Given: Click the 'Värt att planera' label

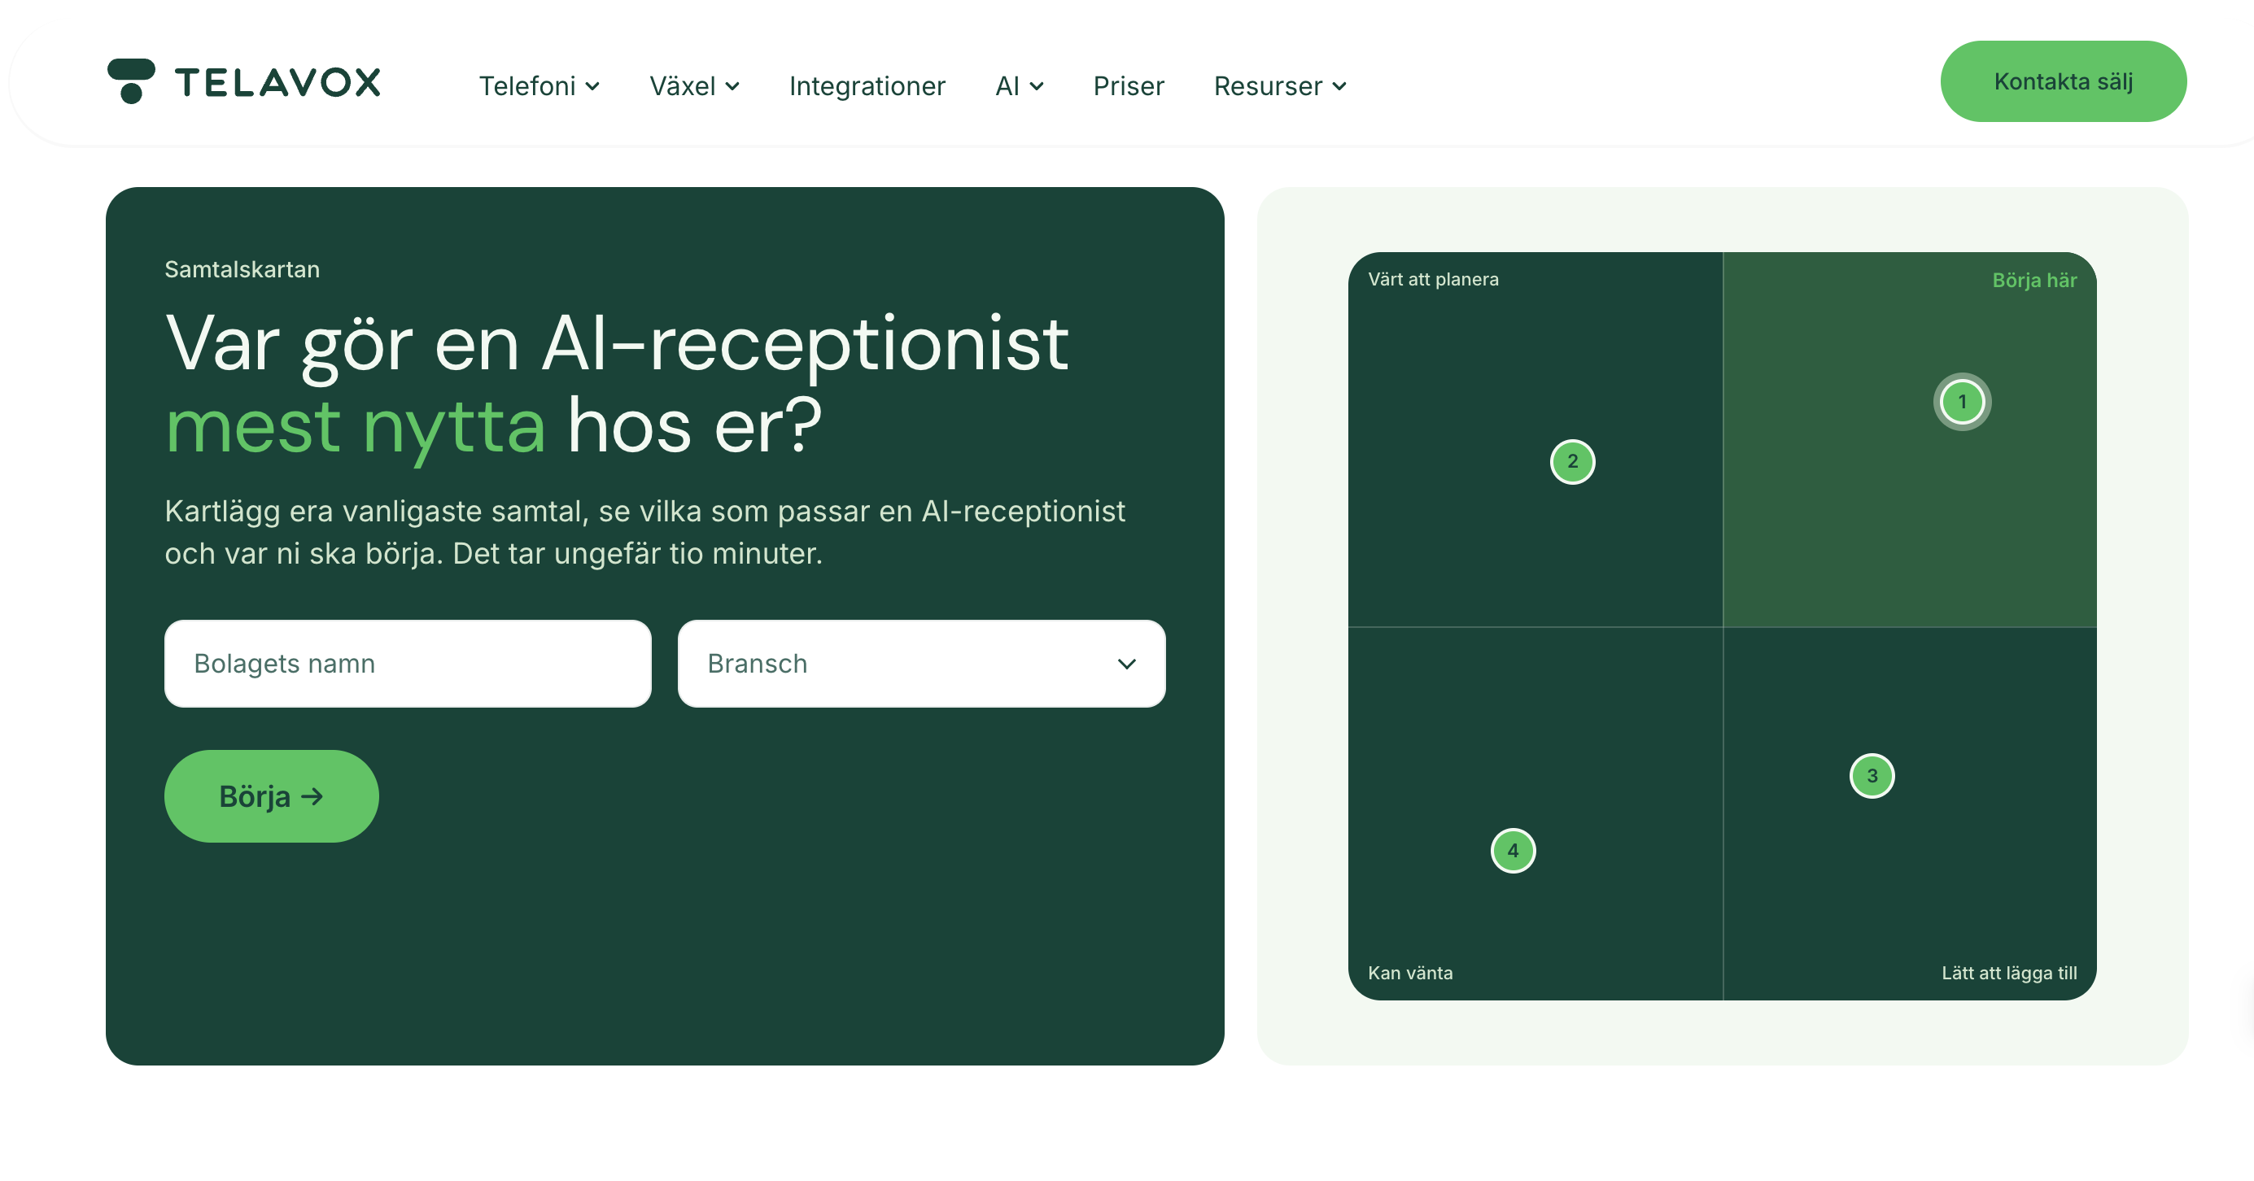Looking at the screenshot, I should [x=1433, y=279].
